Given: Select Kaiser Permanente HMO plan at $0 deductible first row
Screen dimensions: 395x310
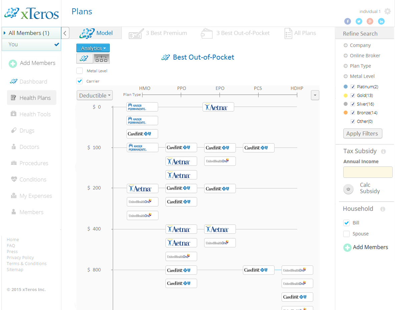Looking at the screenshot, I should tap(142, 107).
